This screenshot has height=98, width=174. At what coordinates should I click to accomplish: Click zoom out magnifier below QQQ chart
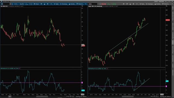coord(156,96)
